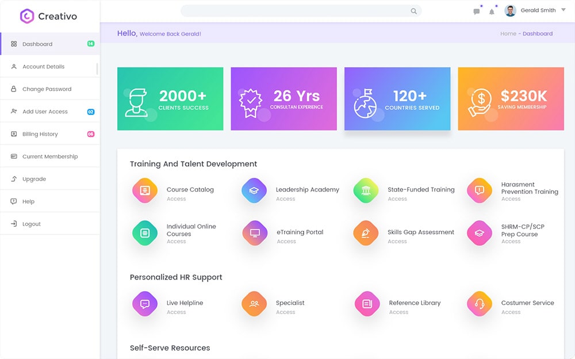Viewport: 575px width, 359px height.
Task: Select the Leadership Academy icon
Action: coord(254,190)
